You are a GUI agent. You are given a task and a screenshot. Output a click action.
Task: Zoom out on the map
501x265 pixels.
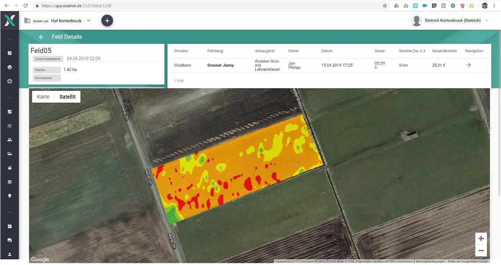pos(481,251)
